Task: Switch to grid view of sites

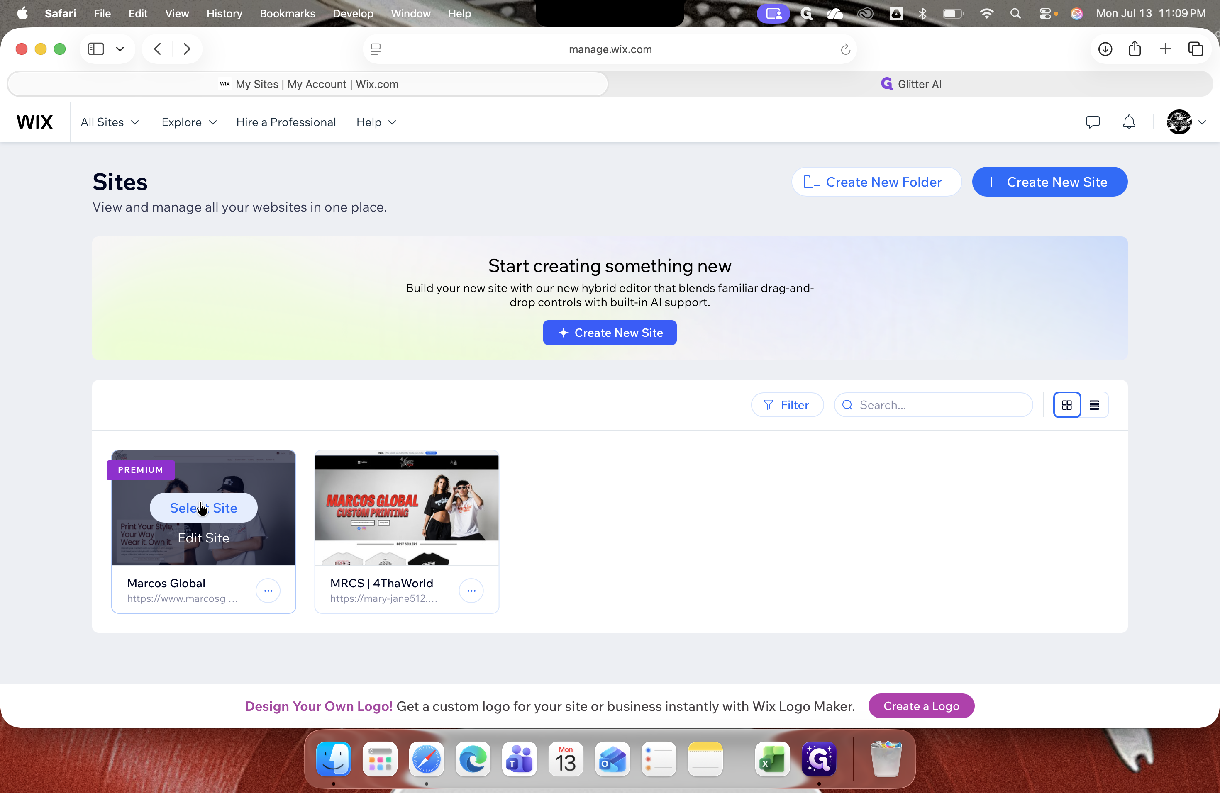Action: click(x=1067, y=405)
